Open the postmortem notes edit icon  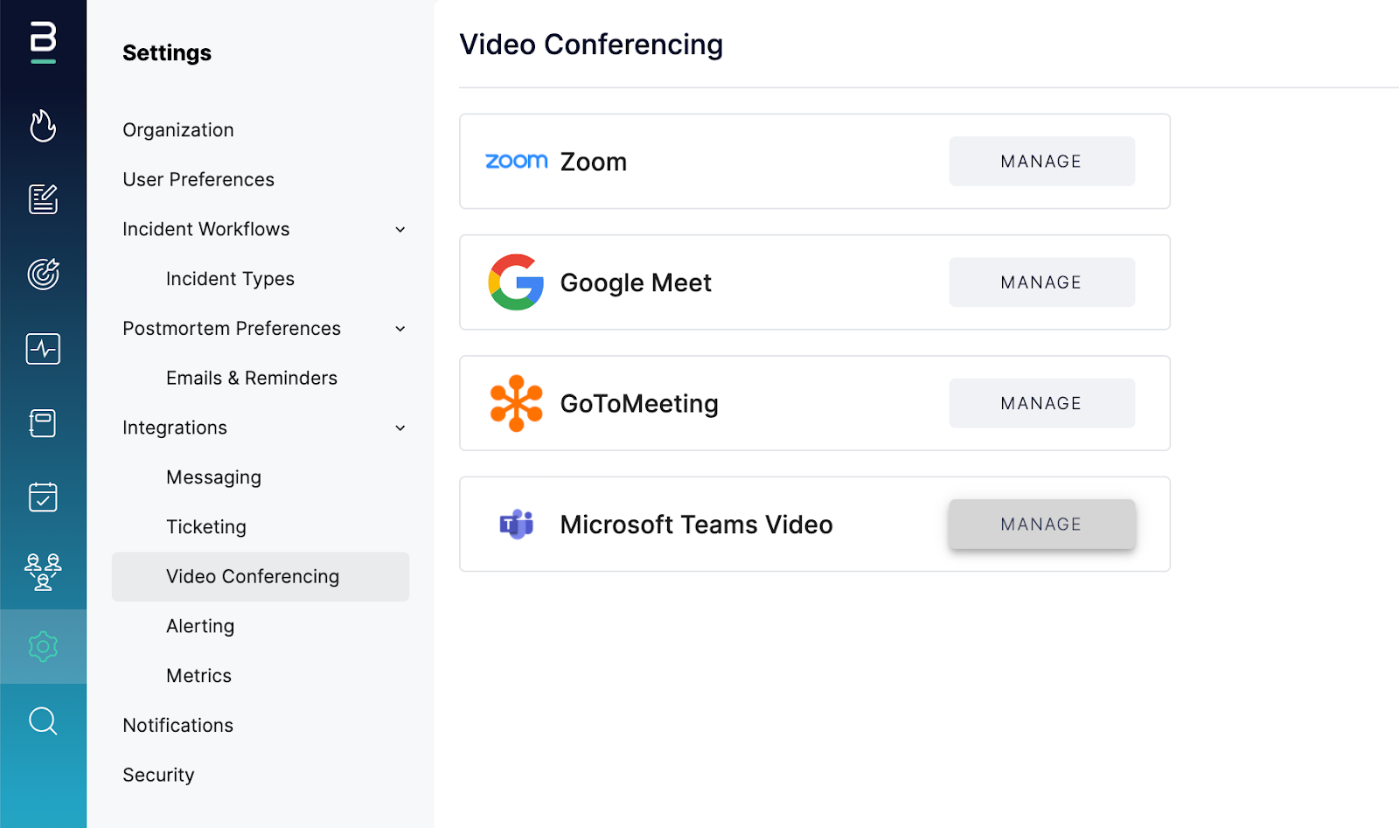(x=43, y=199)
